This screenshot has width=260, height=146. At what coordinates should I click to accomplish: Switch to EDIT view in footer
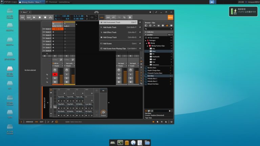pos(42,122)
